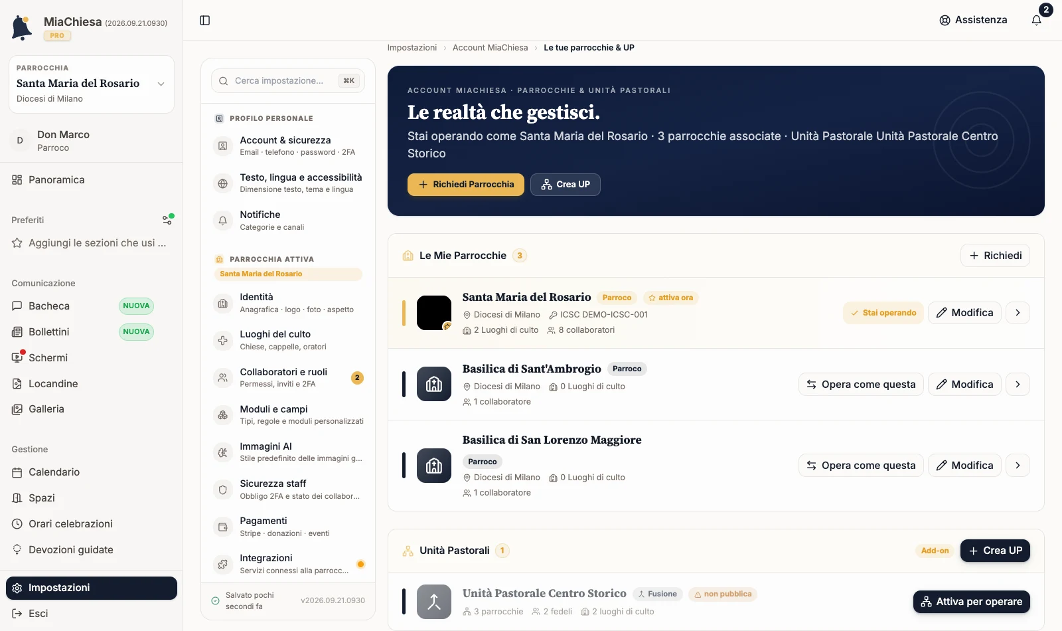Click the Identità building icon
The image size is (1062, 631).
(223, 304)
